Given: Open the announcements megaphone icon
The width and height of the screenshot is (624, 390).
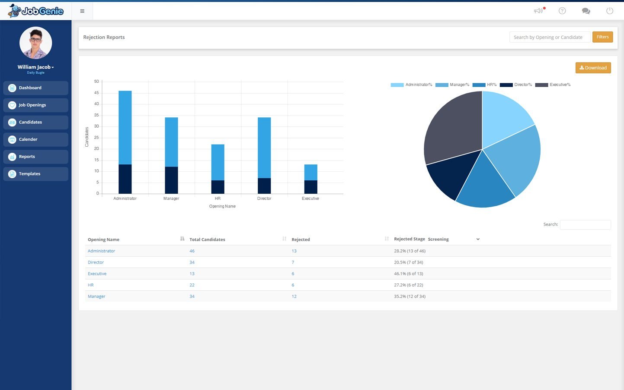Looking at the screenshot, I should click(538, 11).
